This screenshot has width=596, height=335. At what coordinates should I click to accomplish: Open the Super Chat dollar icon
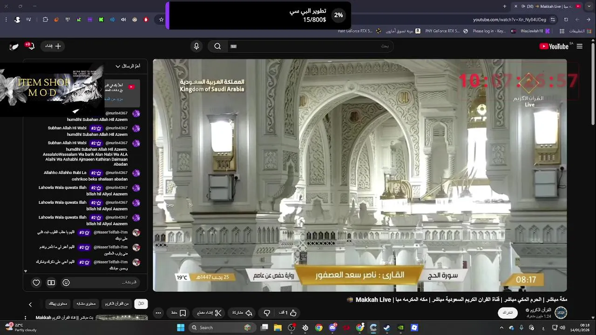[51, 282]
